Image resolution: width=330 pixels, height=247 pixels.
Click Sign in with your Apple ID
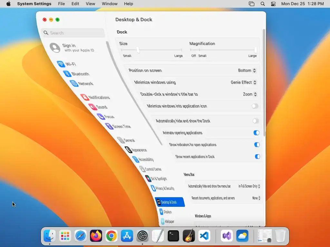pos(72,48)
